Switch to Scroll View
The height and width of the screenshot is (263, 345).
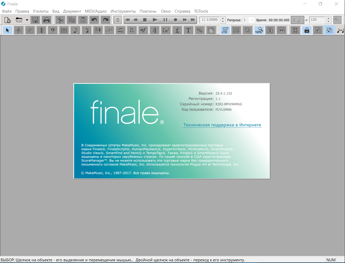tap(225, 30)
